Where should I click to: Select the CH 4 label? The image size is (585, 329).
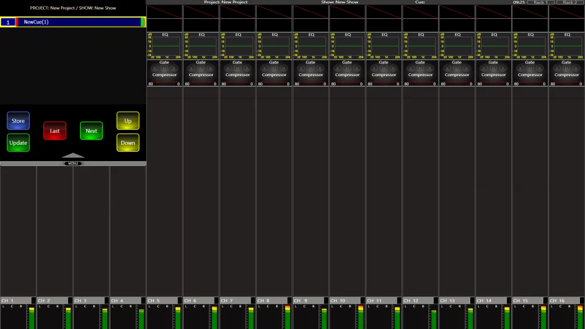click(125, 300)
